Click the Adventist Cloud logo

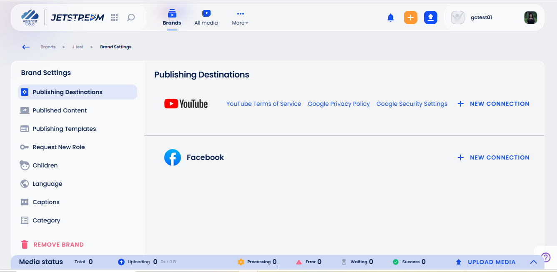click(x=30, y=17)
